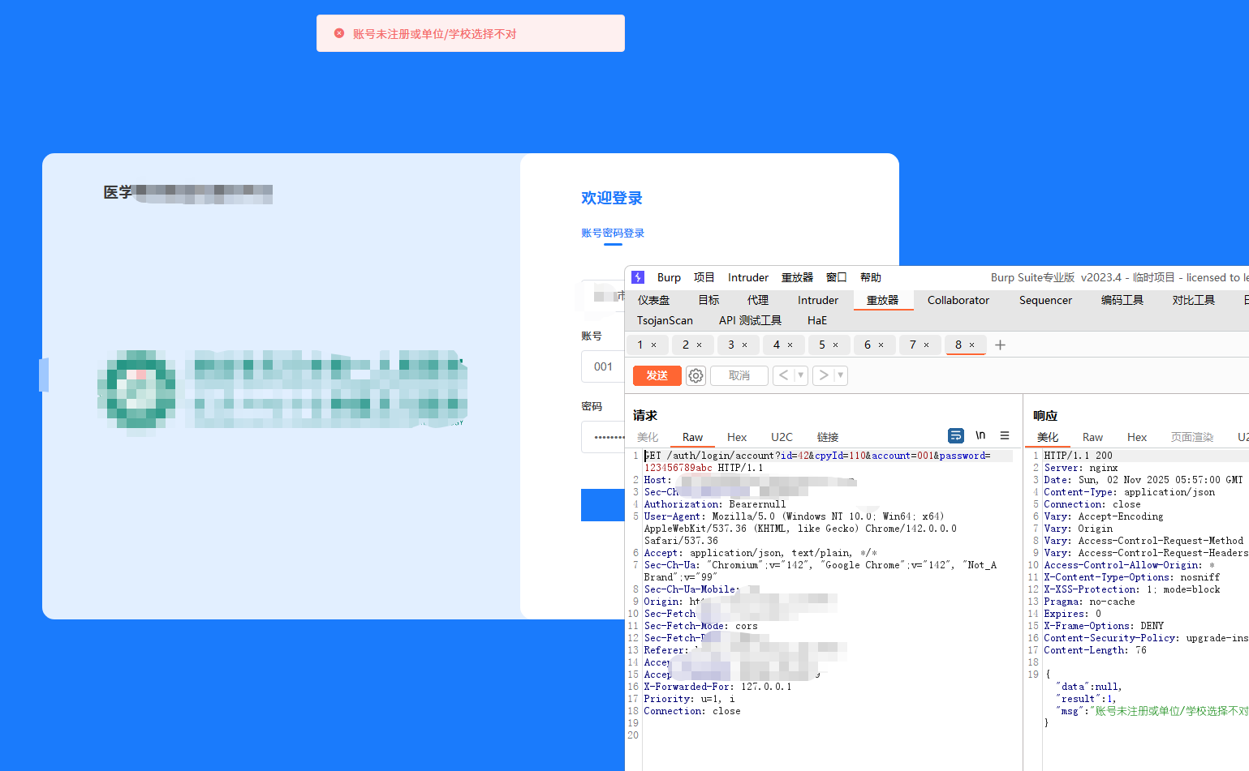Switch response view to 美化
Image resolution: width=1249 pixels, height=771 pixels.
pyautogui.click(x=1048, y=437)
